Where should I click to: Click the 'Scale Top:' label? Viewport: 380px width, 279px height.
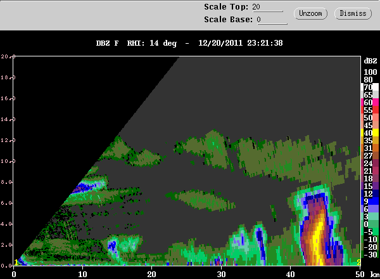click(226, 7)
